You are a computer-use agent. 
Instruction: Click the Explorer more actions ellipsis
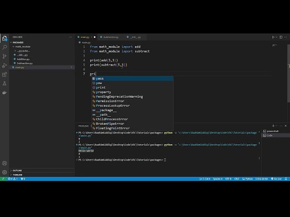click(71, 37)
